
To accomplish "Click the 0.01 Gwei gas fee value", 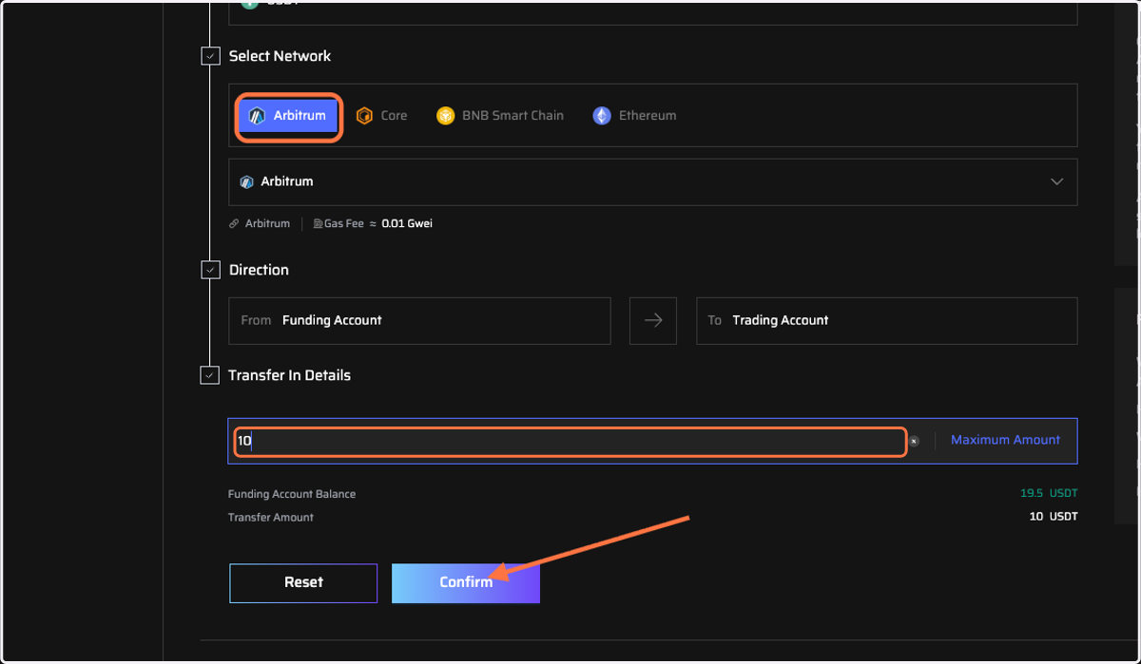I will (x=407, y=224).
